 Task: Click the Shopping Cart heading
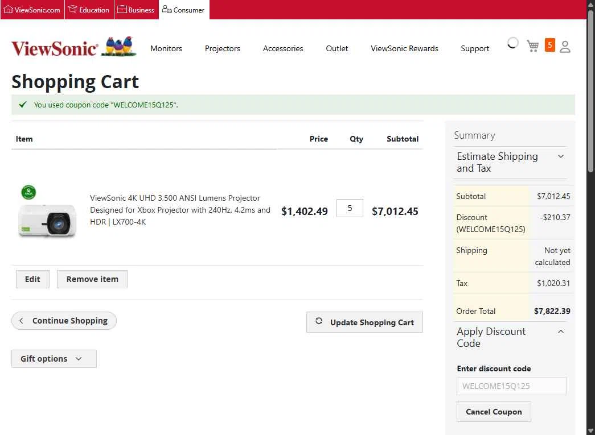coord(75,81)
